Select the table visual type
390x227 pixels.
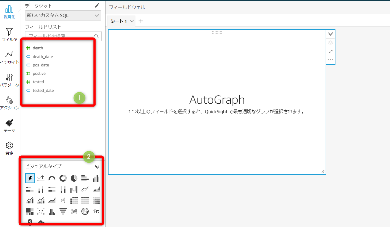click(85, 200)
